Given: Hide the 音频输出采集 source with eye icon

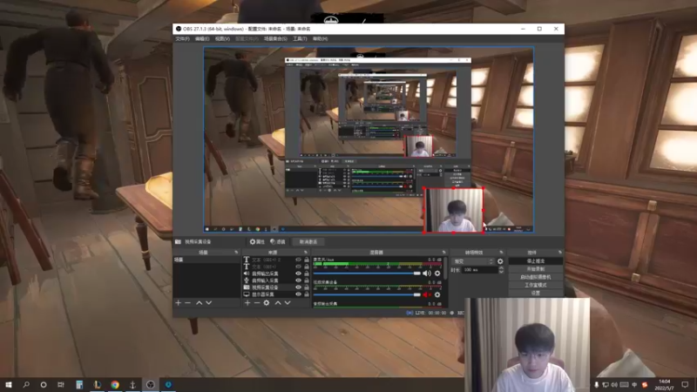Looking at the screenshot, I should pyautogui.click(x=298, y=274).
